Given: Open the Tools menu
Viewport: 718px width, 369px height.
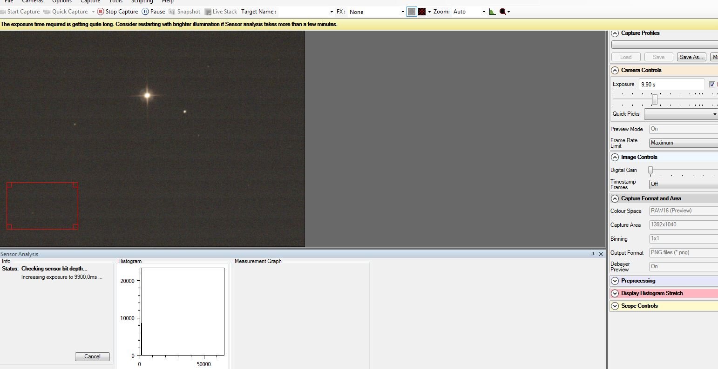Looking at the screenshot, I should coord(116,1).
